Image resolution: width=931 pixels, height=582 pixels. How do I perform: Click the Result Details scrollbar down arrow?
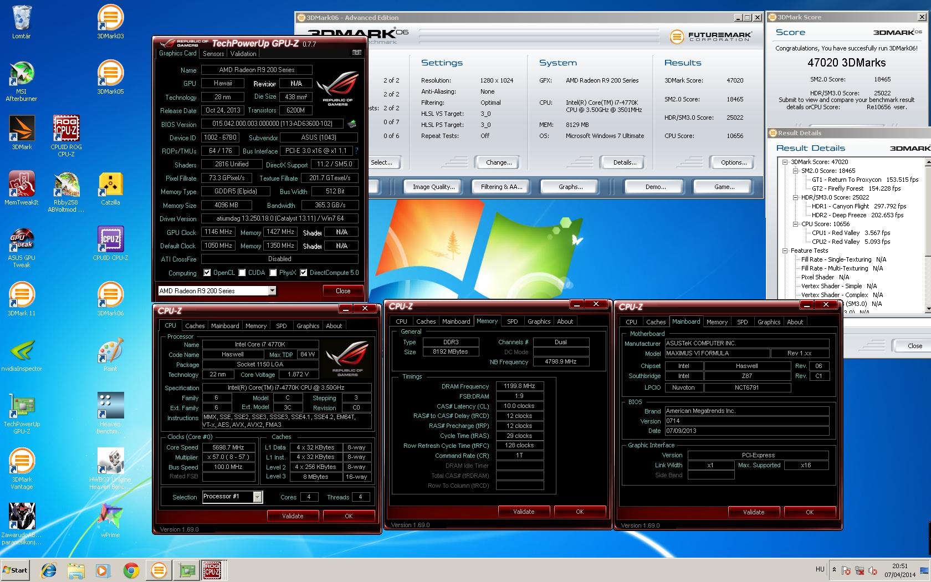pyautogui.click(x=928, y=308)
